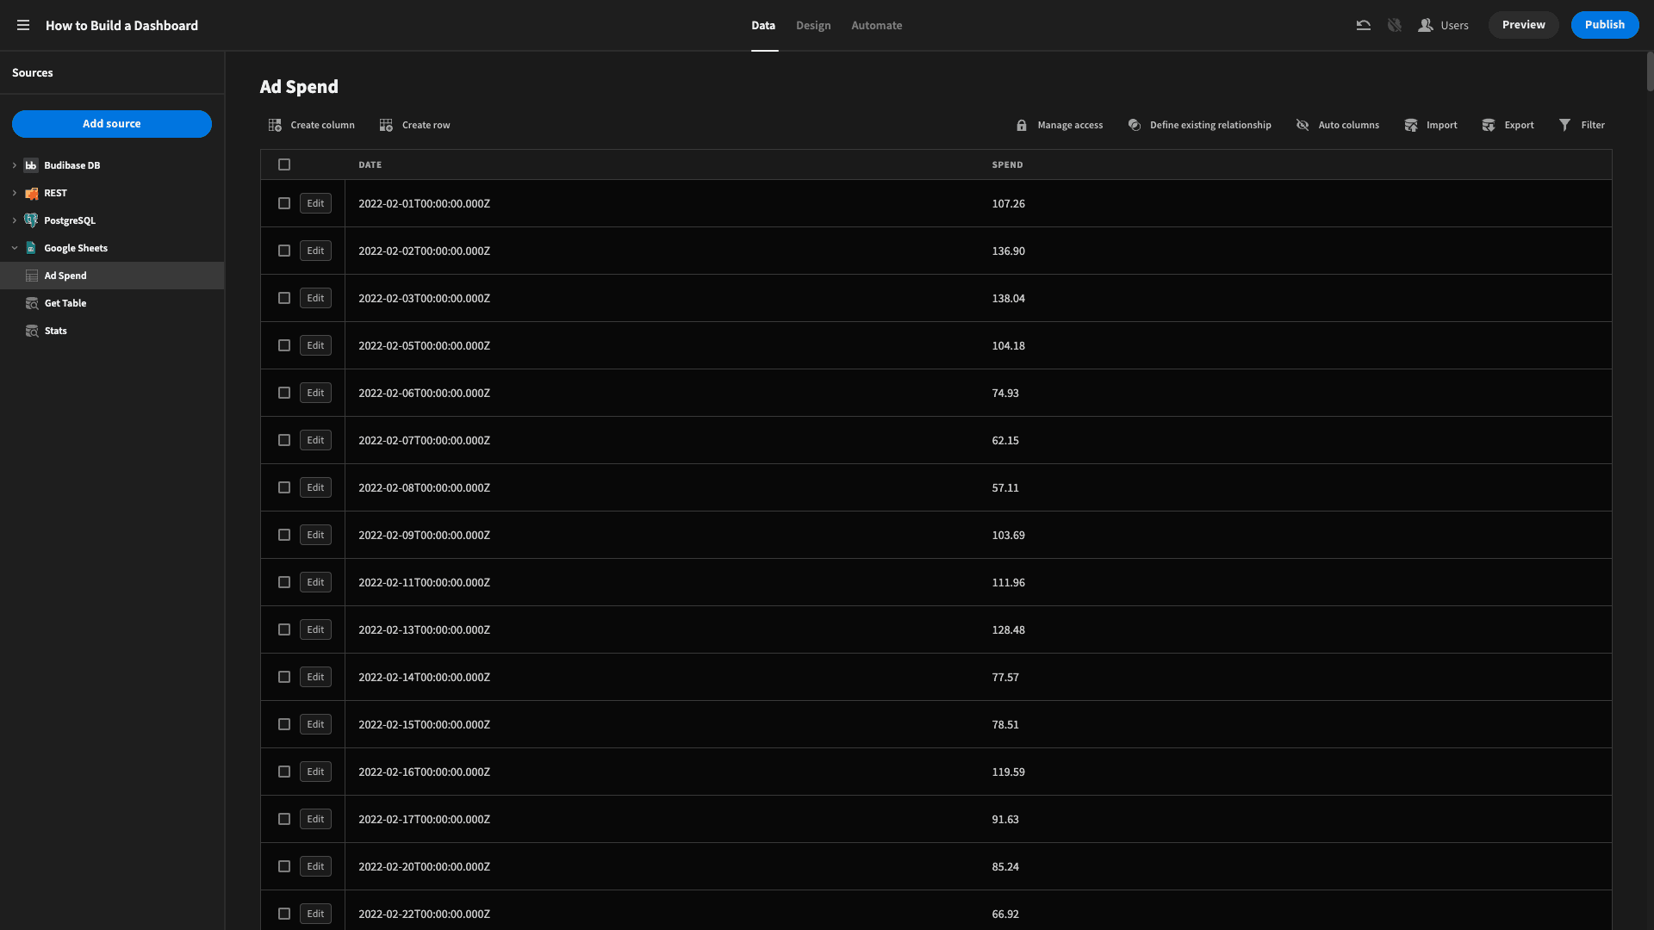Image resolution: width=1654 pixels, height=930 pixels.
Task: Click the Import icon
Action: pyautogui.click(x=1411, y=125)
